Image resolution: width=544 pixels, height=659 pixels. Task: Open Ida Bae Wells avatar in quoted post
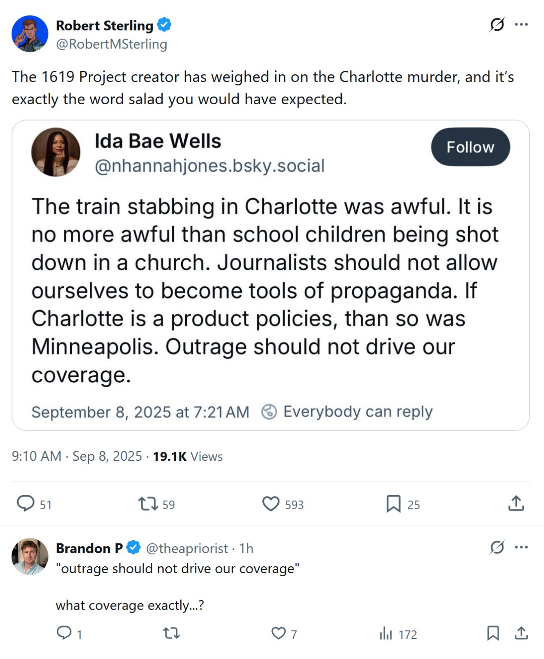tap(56, 152)
